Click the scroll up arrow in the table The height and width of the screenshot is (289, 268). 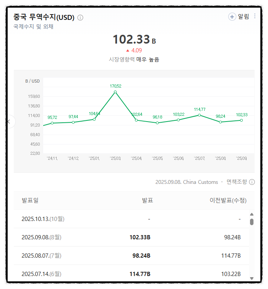(252, 215)
